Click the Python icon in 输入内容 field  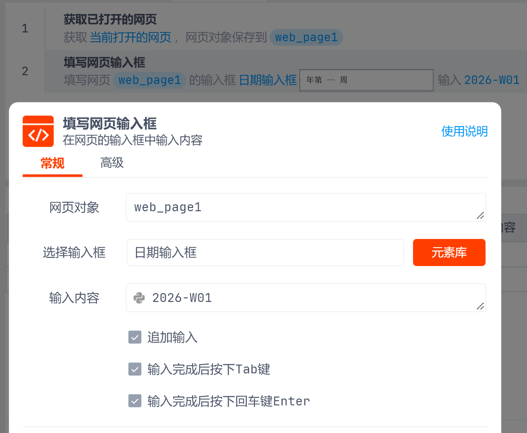coord(139,298)
